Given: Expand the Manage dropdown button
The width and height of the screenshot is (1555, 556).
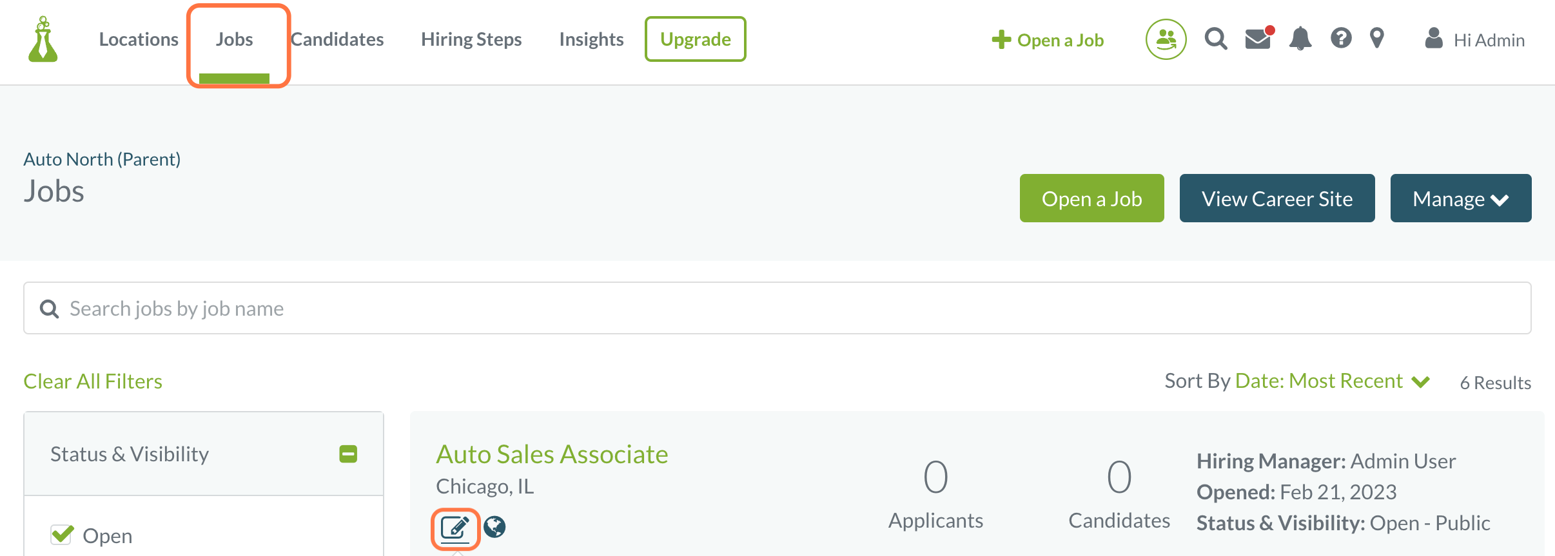Looking at the screenshot, I should (1461, 198).
